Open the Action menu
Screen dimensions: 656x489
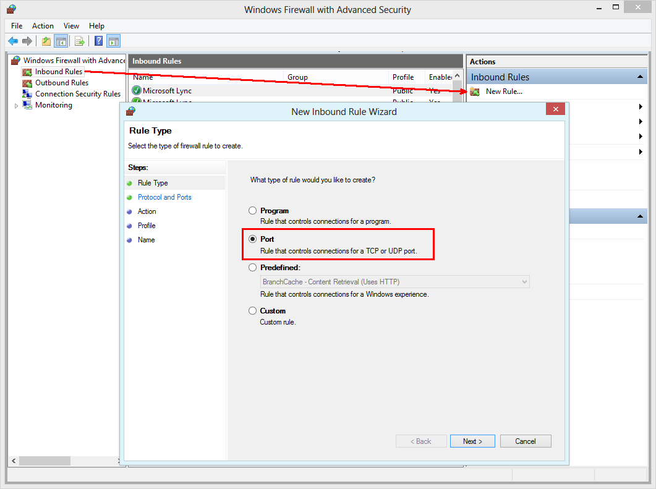(43, 25)
